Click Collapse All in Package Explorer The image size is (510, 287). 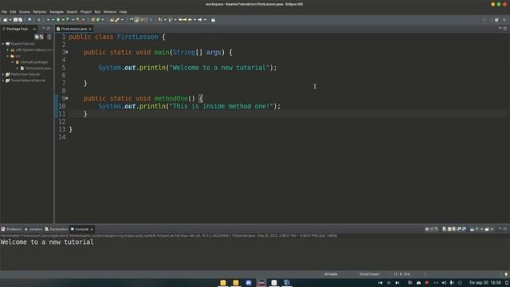(37, 37)
